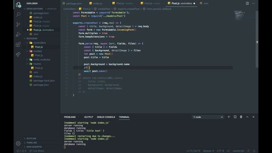
Task: Open the Output panel tab
Action: (89, 117)
